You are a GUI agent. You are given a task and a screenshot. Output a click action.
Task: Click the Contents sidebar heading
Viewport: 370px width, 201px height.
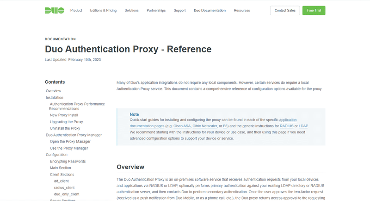[x=55, y=82]
